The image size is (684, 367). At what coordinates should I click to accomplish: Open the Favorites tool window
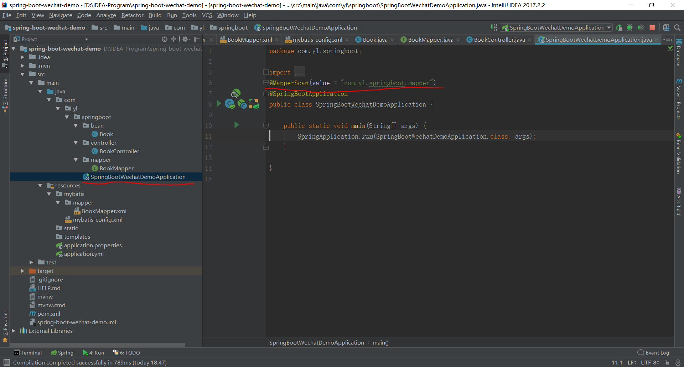click(5, 326)
